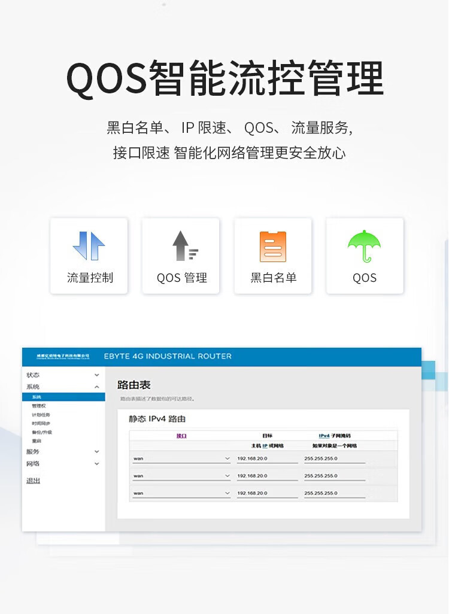449x614 pixels.
Task: Click third row netmask 255.255.255.0 field
Action: tap(333, 494)
